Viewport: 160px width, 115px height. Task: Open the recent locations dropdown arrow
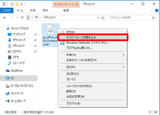17,18
